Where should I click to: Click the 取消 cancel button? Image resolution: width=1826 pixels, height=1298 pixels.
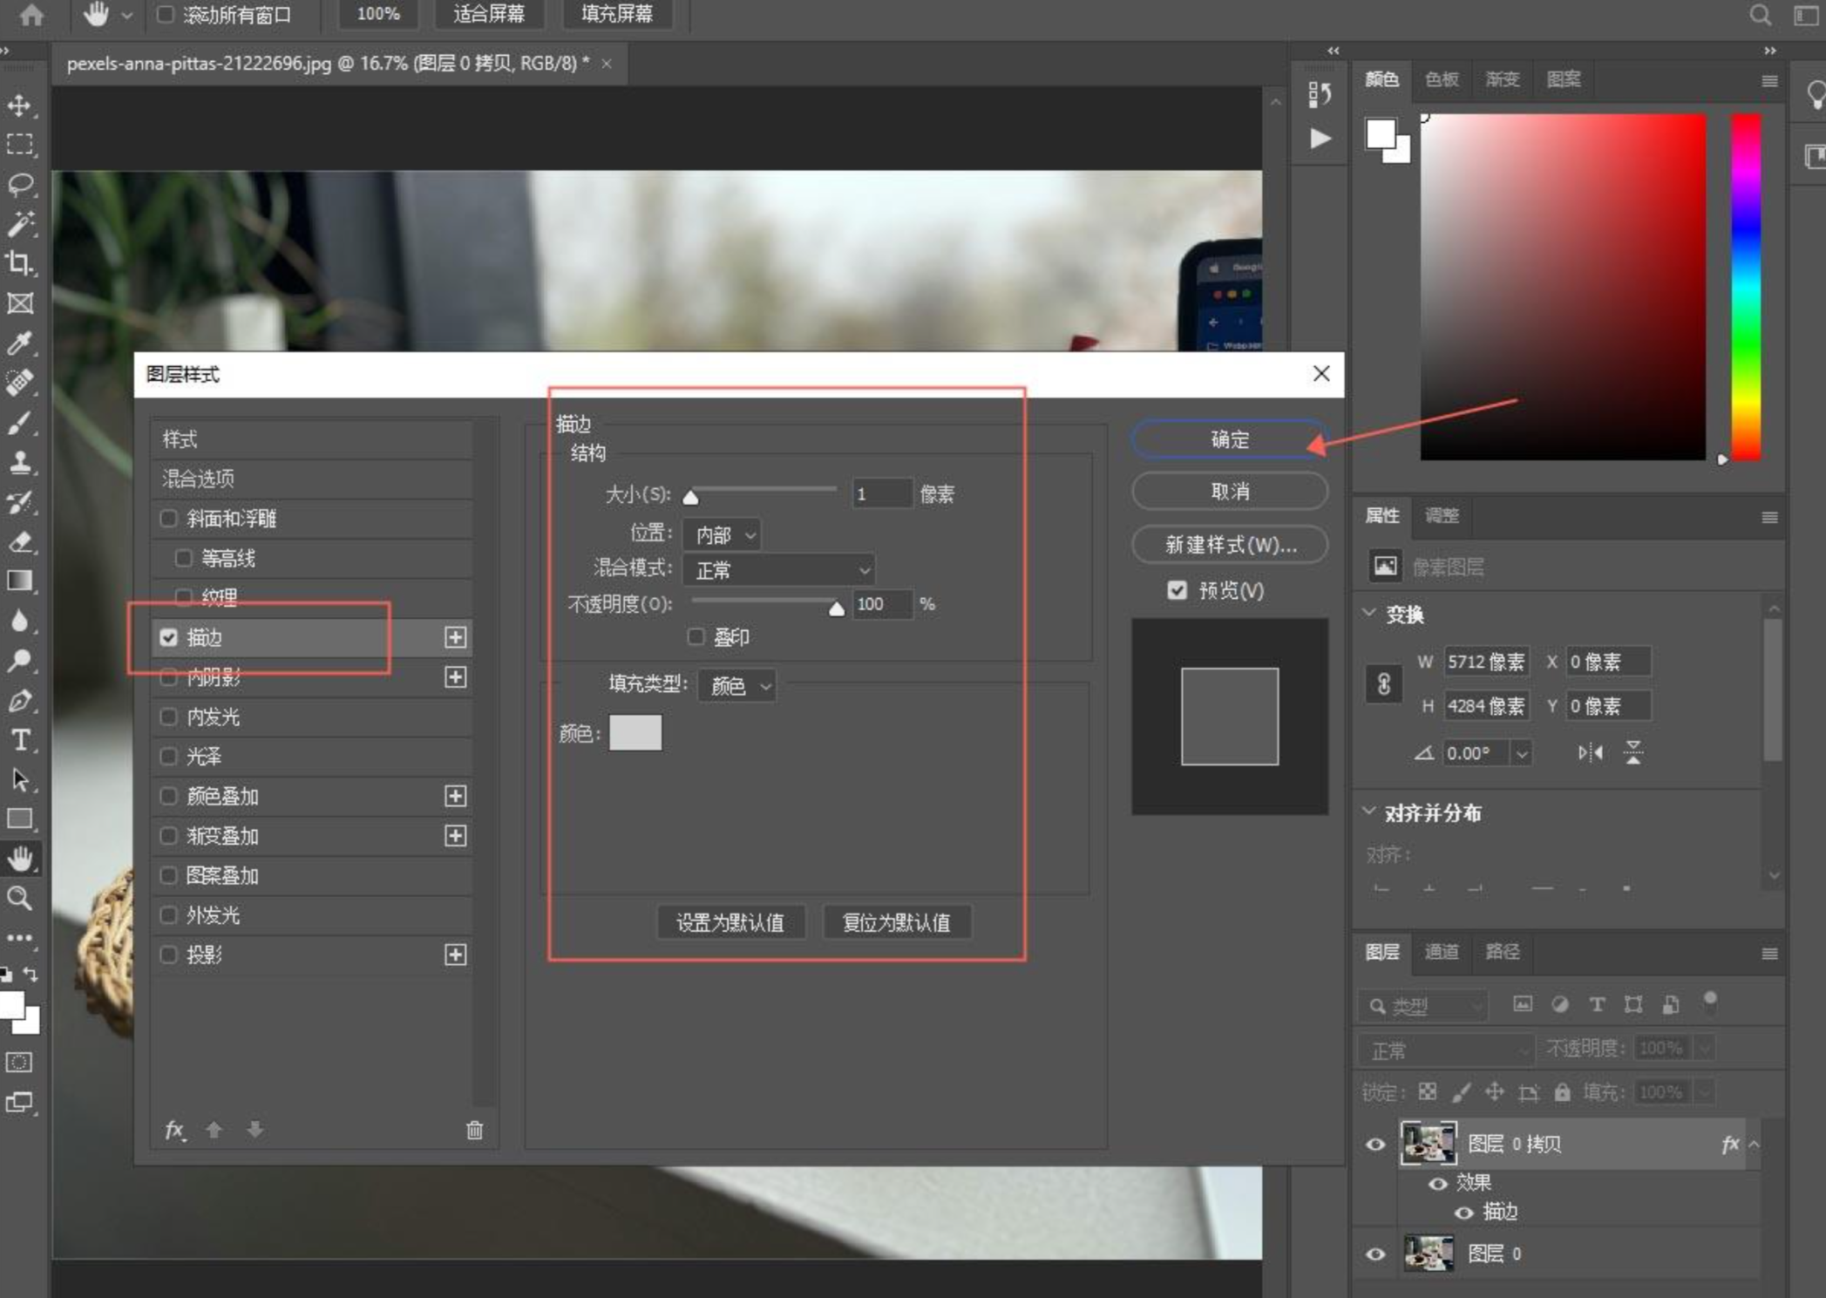coord(1230,492)
